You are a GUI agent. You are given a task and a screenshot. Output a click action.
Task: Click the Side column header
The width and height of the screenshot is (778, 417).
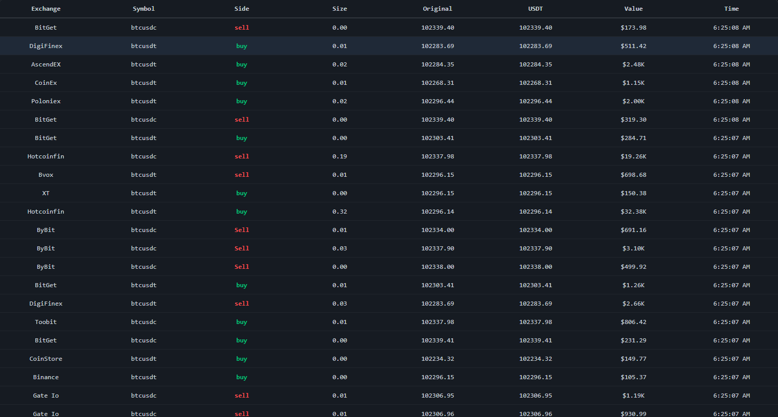242,9
